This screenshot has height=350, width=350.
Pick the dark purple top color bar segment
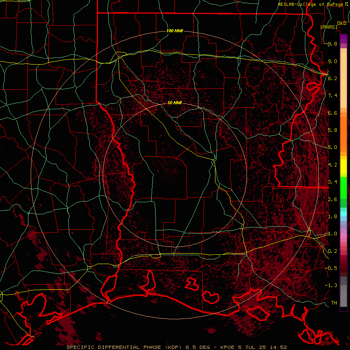pyautogui.click(x=343, y=37)
